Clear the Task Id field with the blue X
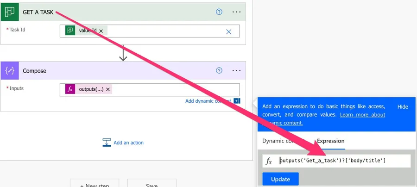The image size is (417, 187). [x=228, y=31]
